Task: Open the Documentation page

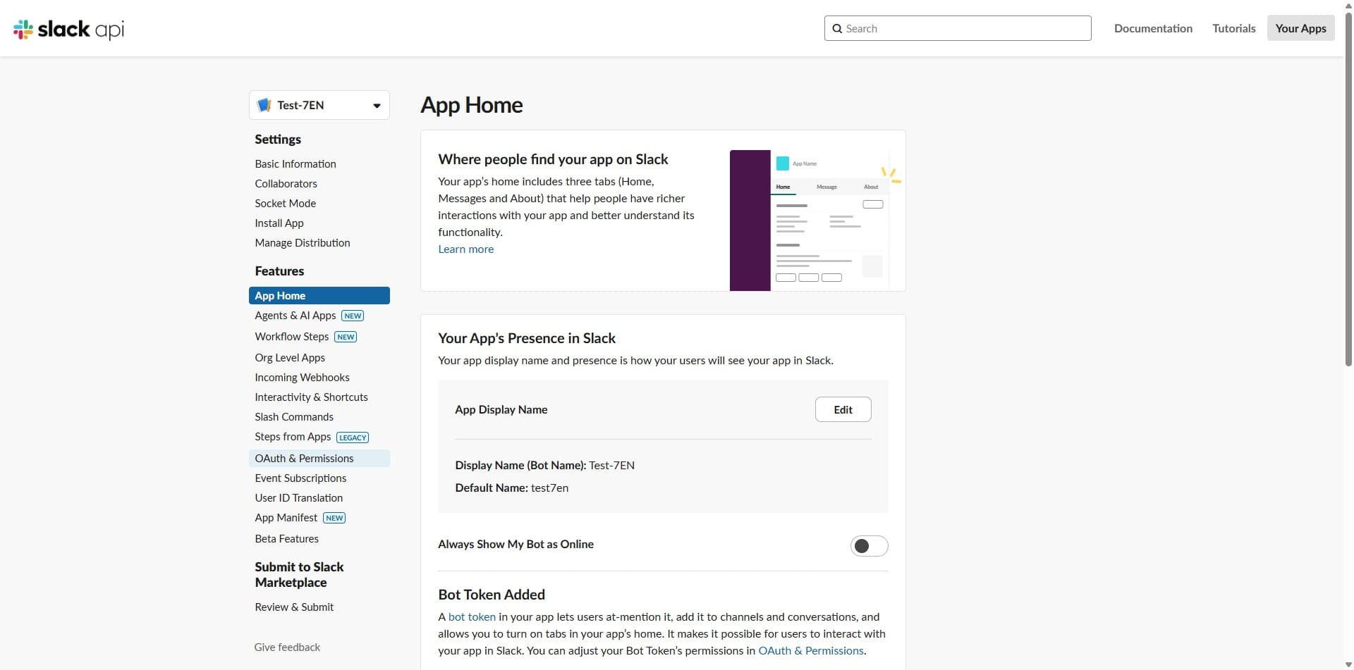Action: (x=1153, y=28)
